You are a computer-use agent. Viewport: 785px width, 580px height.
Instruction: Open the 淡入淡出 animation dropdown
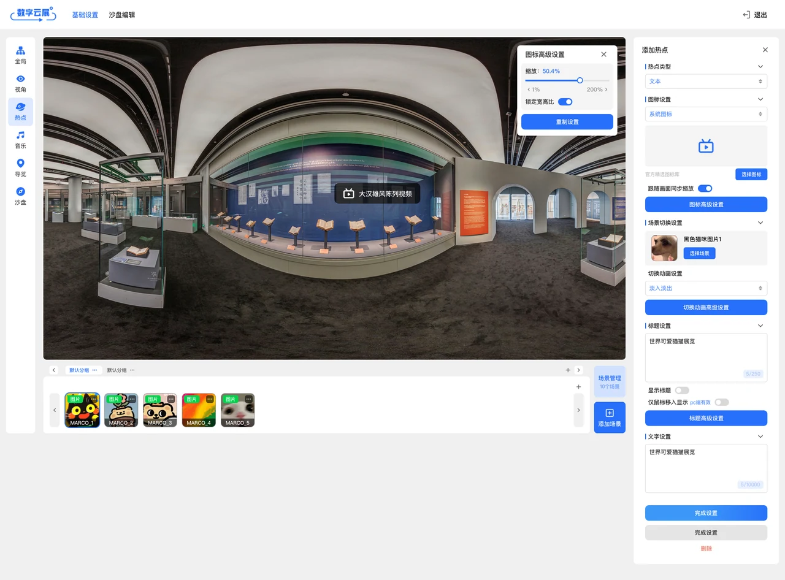click(x=706, y=288)
